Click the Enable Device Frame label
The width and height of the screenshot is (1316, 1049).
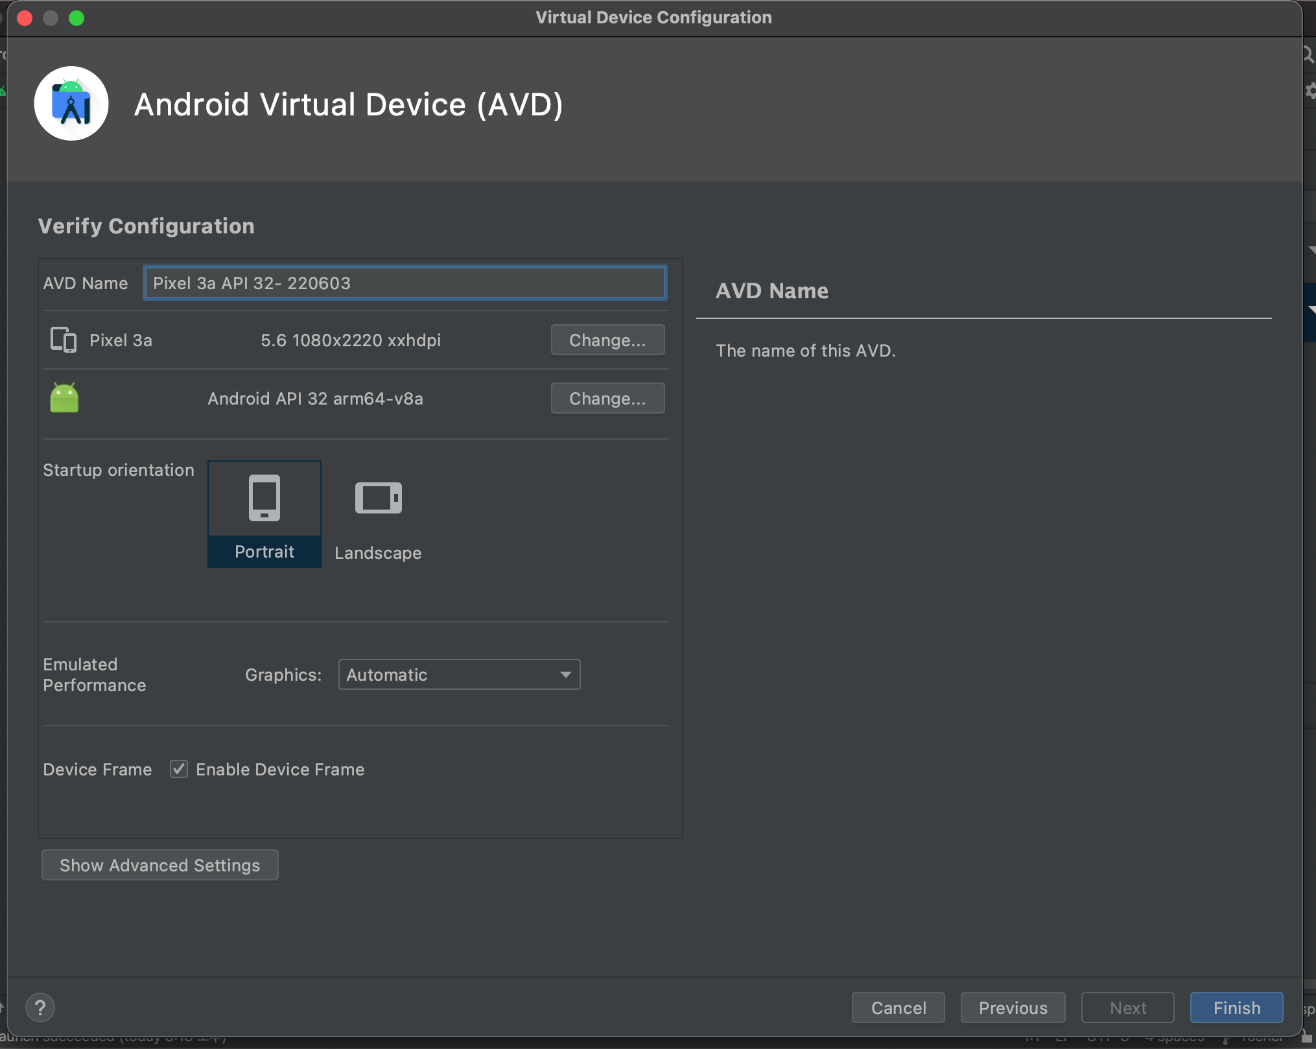click(x=280, y=769)
